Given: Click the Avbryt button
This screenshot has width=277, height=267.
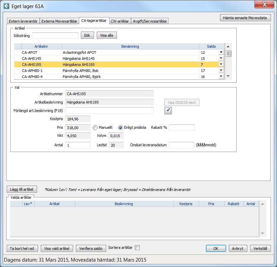Looking at the screenshot, I should pos(238,249).
